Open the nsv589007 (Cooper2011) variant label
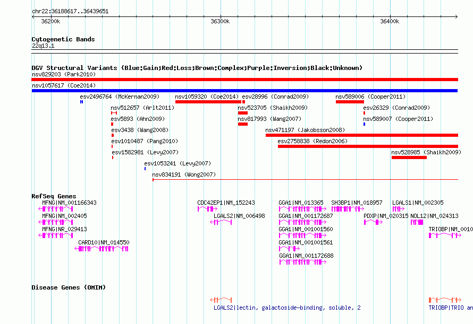The image size is (473, 324). (x=398, y=119)
